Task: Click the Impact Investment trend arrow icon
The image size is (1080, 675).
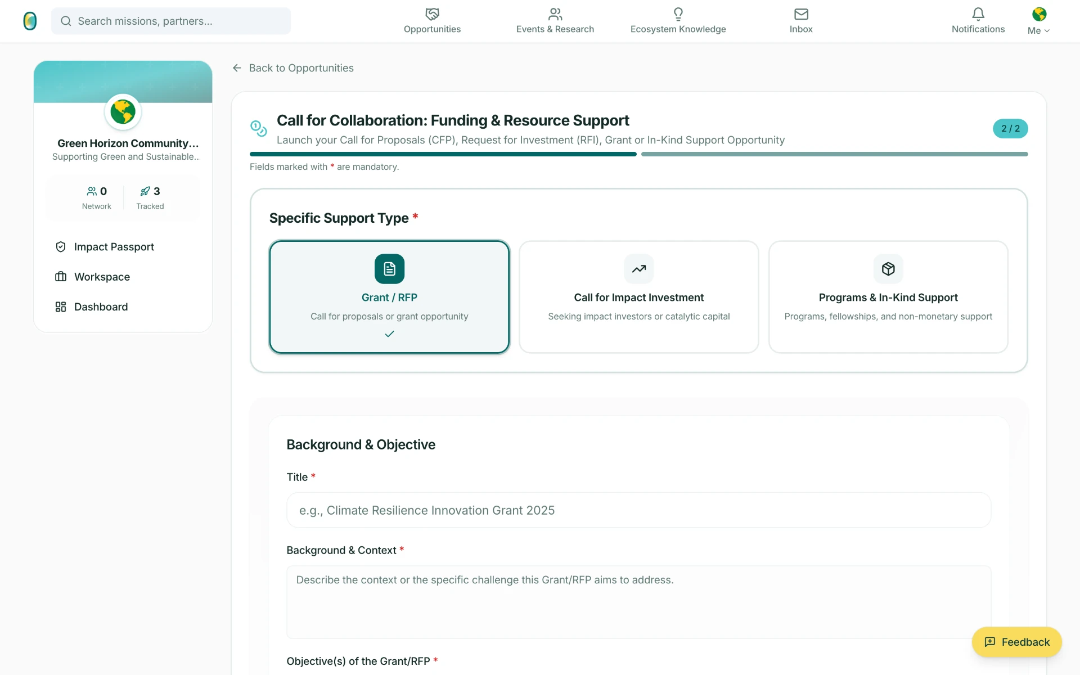Action: click(639, 269)
